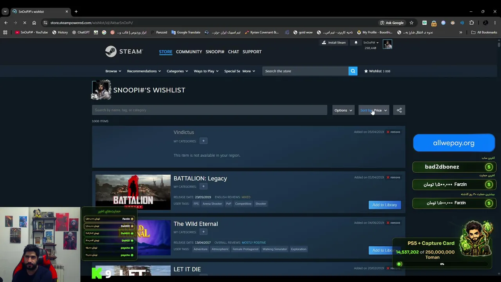Image resolution: width=501 pixels, height=282 pixels.
Task: Open the tab search dropdown arrow
Action: pos(5,11)
